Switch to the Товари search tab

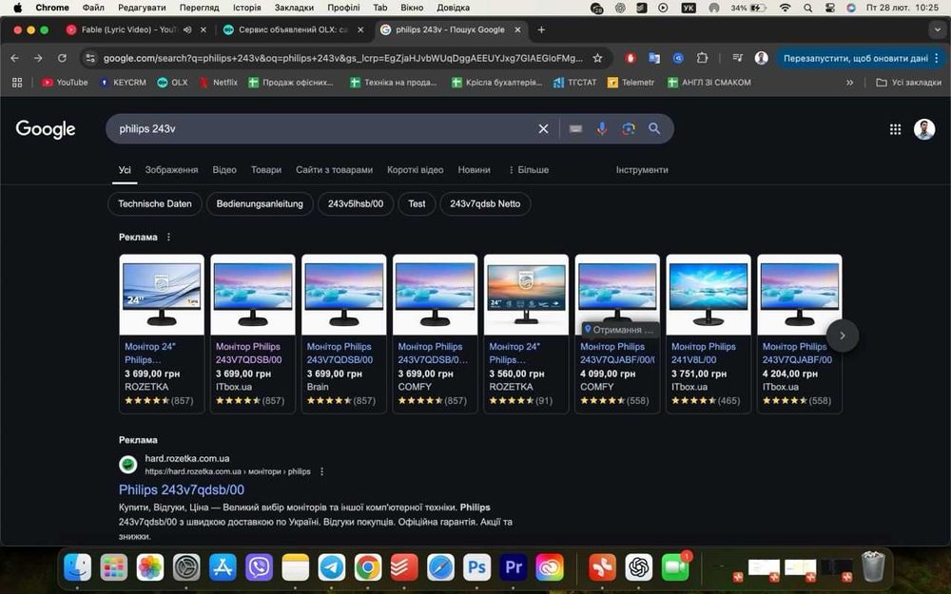click(266, 170)
